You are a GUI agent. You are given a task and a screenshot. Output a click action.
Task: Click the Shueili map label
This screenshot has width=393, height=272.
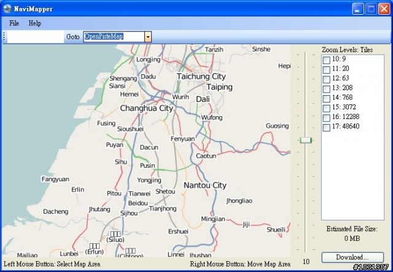point(276,230)
